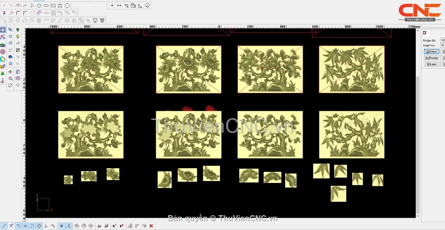445x230 pixels.
Task: Click the Nudge dist. input field
Action: click(x=442, y=40)
